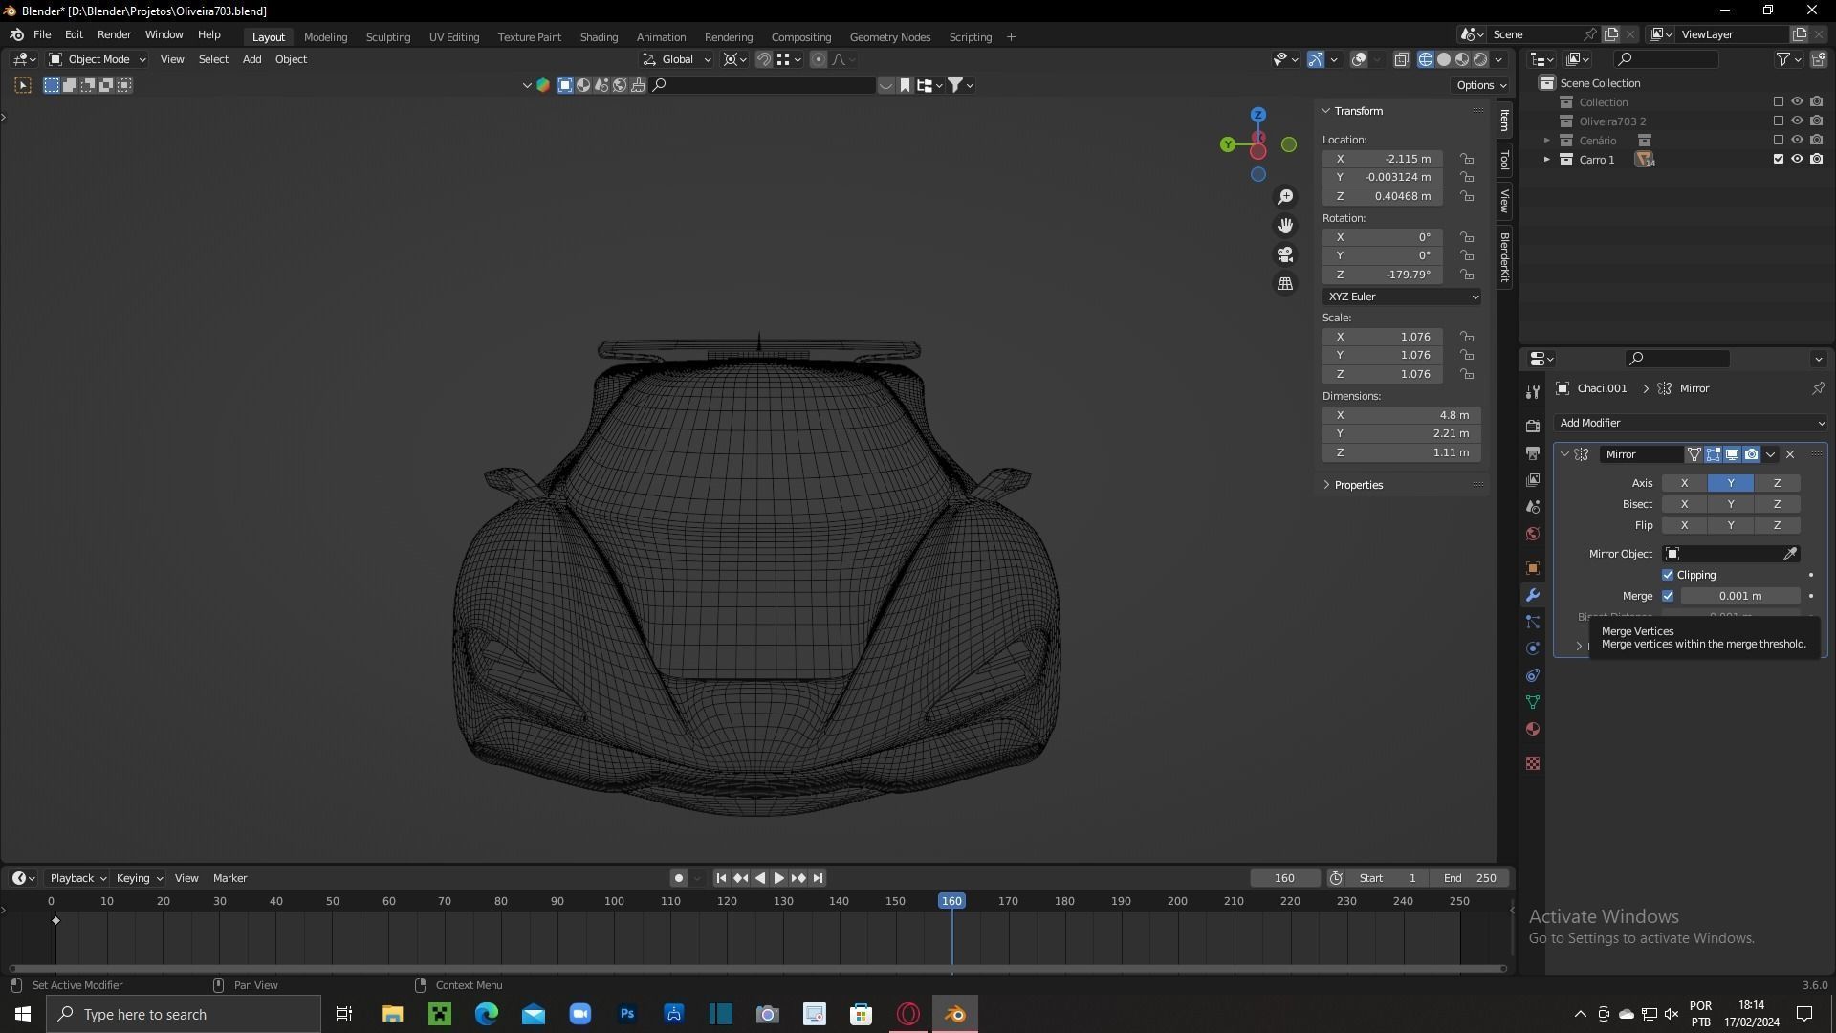Open the Particles properties tab icon
This screenshot has height=1033, width=1836.
(x=1533, y=622)
